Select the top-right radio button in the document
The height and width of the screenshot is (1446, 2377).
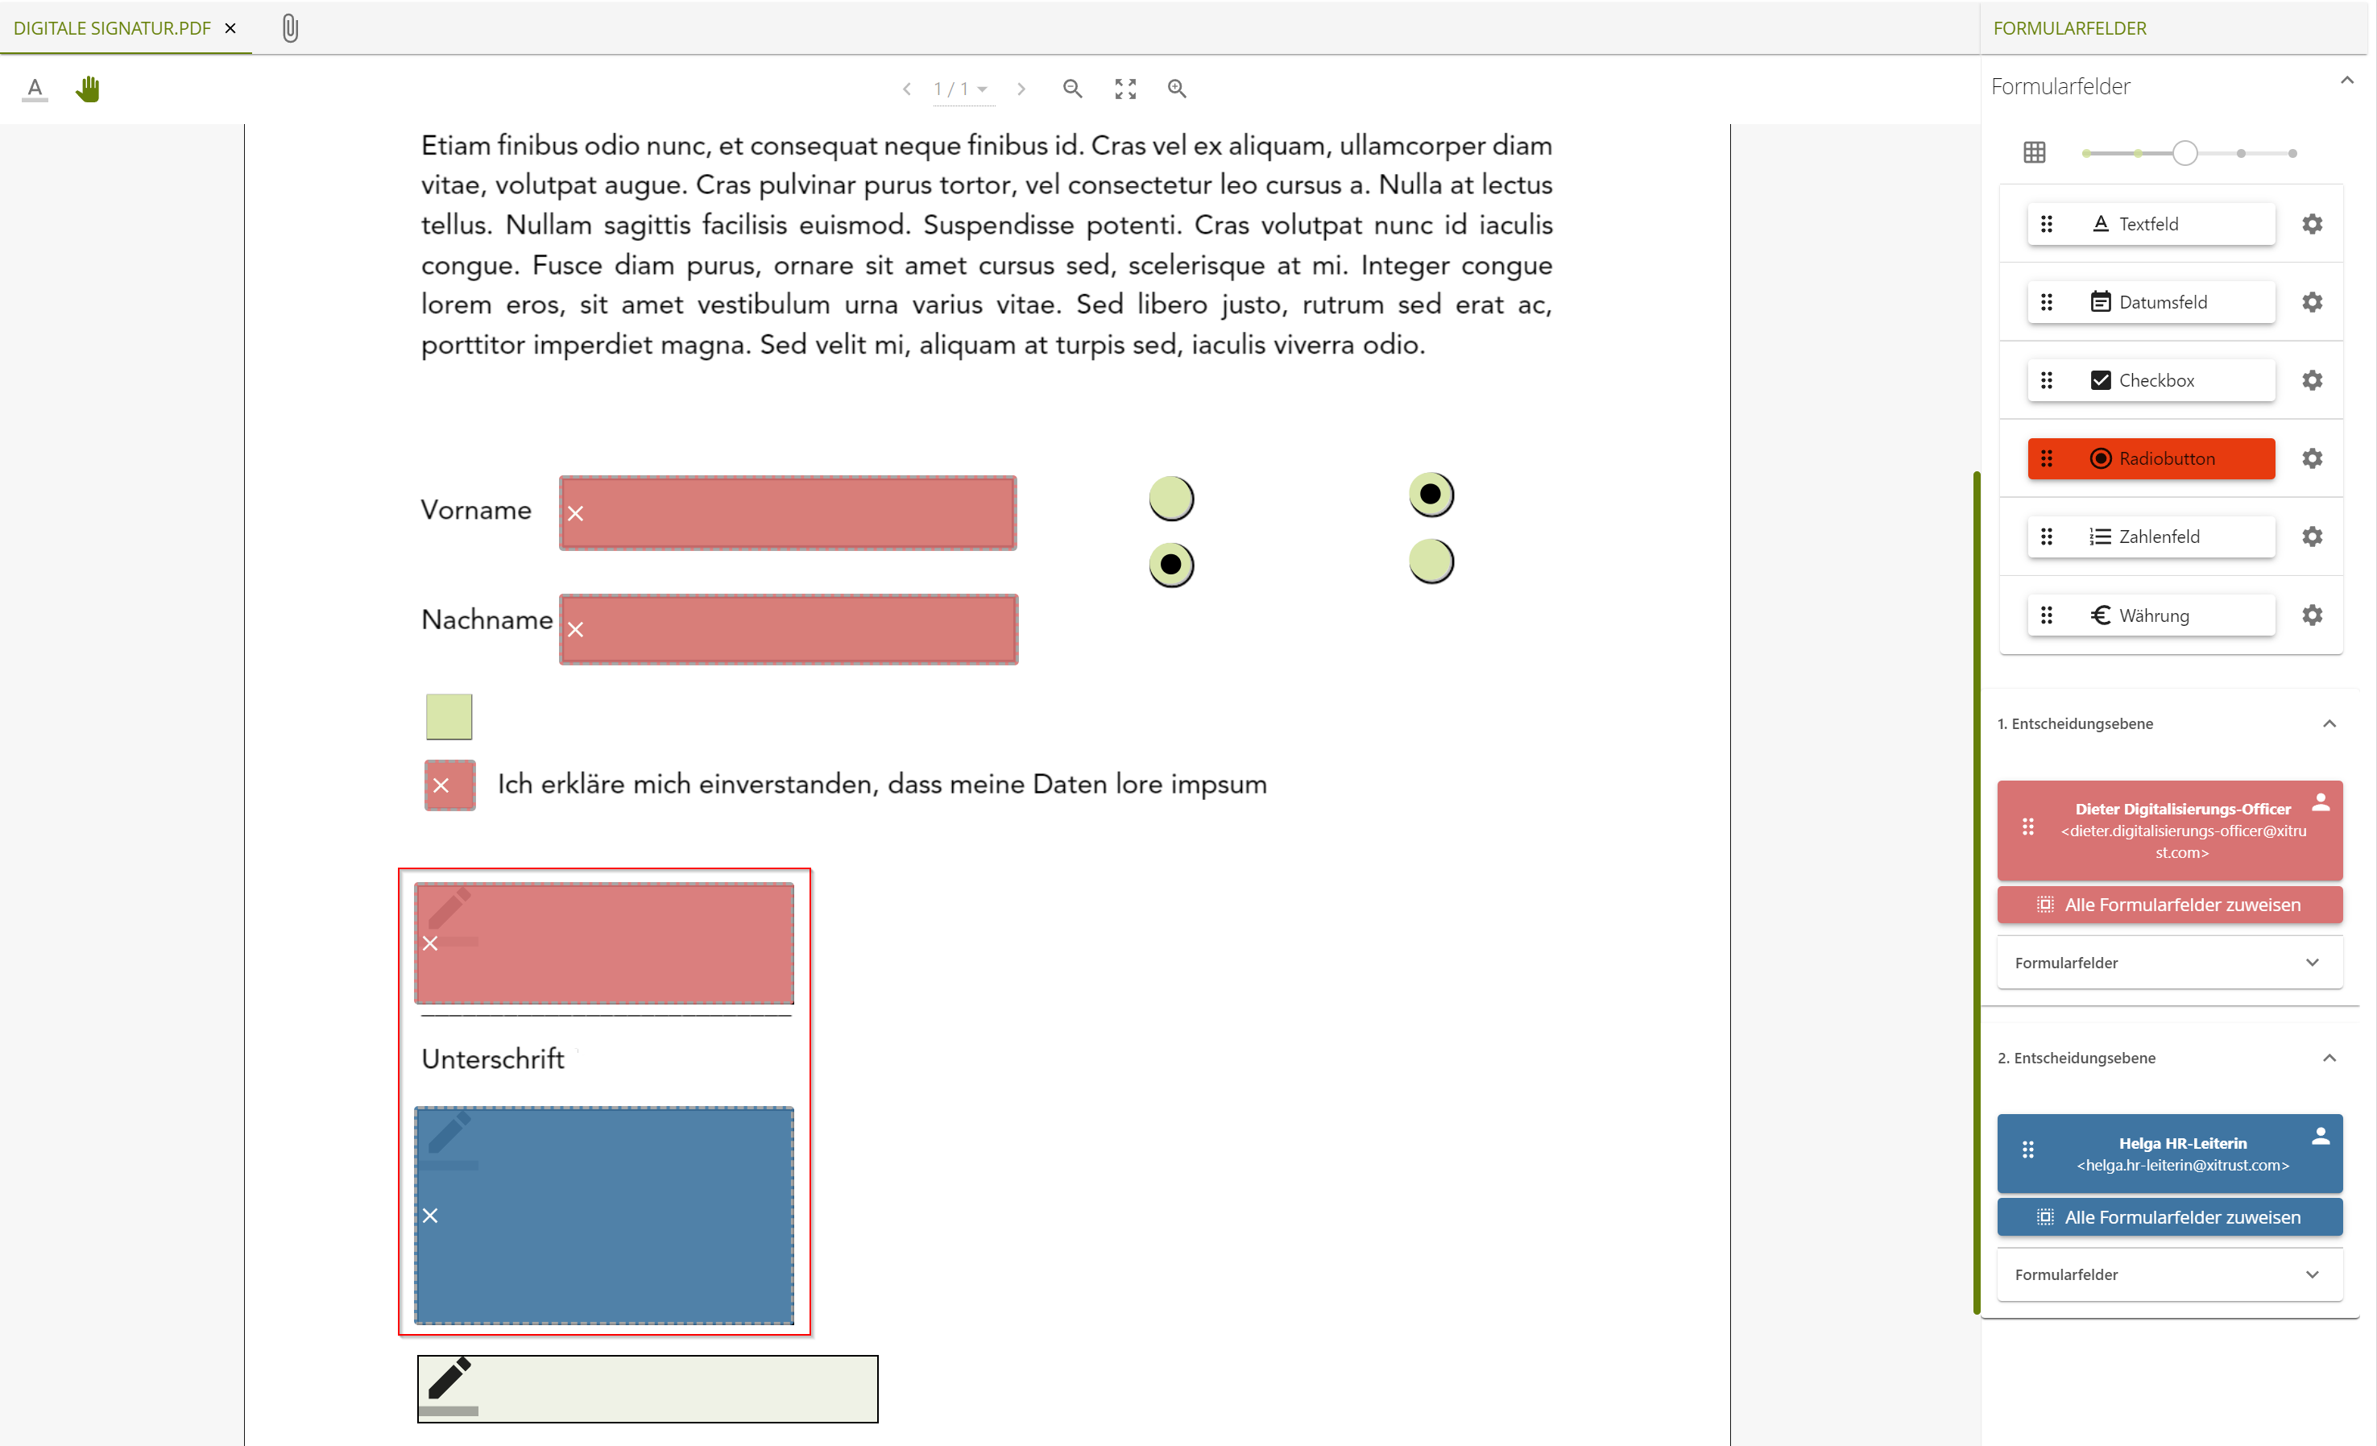pyautogui.click(x=1431, y=494)
